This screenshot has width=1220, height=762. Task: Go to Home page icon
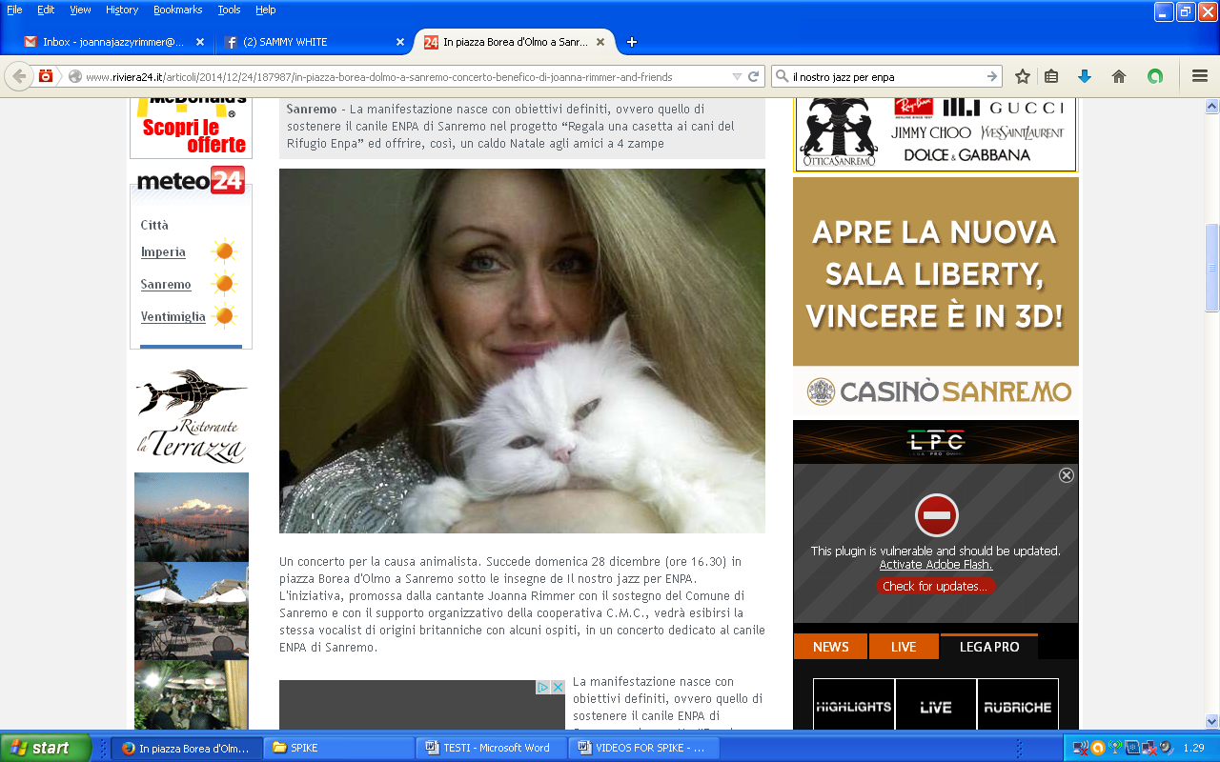(1119, 76)
